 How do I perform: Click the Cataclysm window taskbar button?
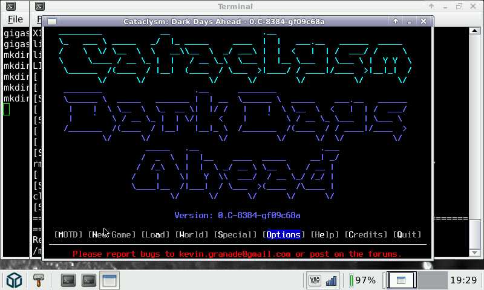click(x=110, y=280)
